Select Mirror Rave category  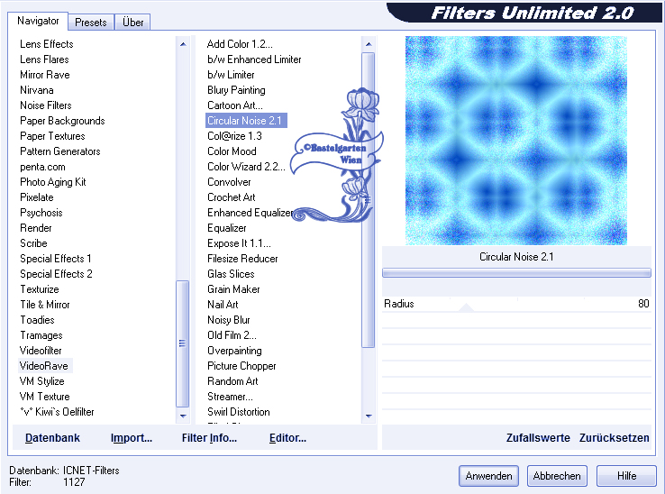coord(44,75)
